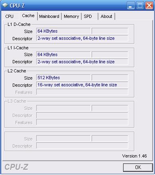Viewport: 155px width, 175px height.
Task: Click the L2 Cache 512 KBytes size field
Action: pos(63,78)
